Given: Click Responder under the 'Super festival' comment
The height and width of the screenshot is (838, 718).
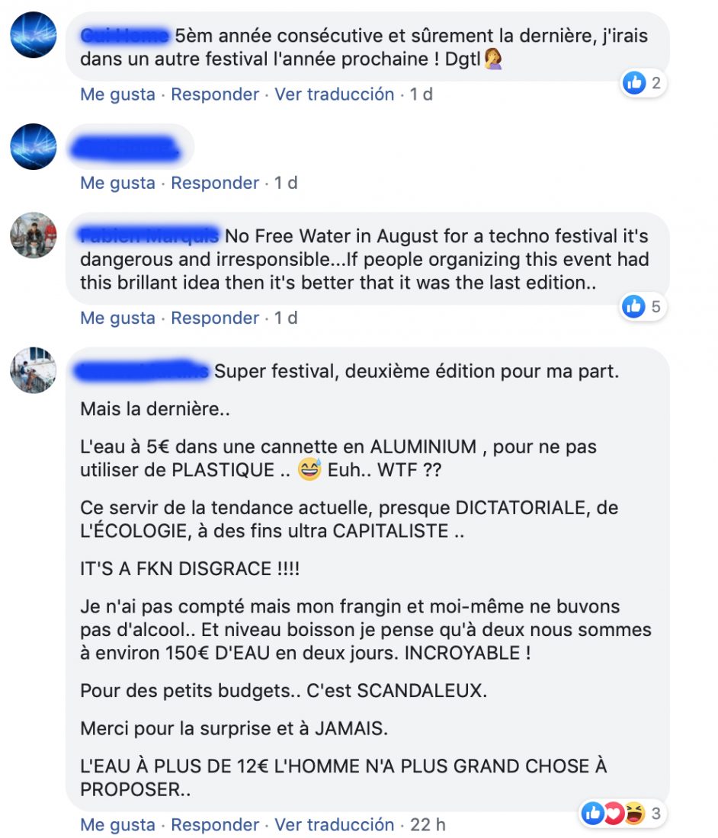Looking at the screenshot, I should point(215,824).
